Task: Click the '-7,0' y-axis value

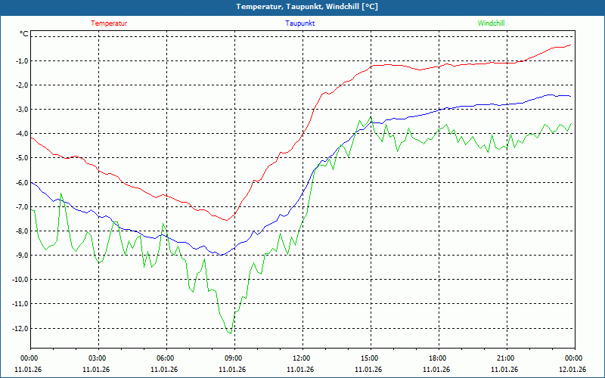Action: click(22, 206)
